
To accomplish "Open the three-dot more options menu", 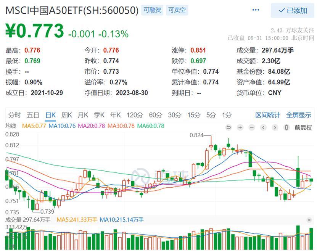I will pos(256,10).
